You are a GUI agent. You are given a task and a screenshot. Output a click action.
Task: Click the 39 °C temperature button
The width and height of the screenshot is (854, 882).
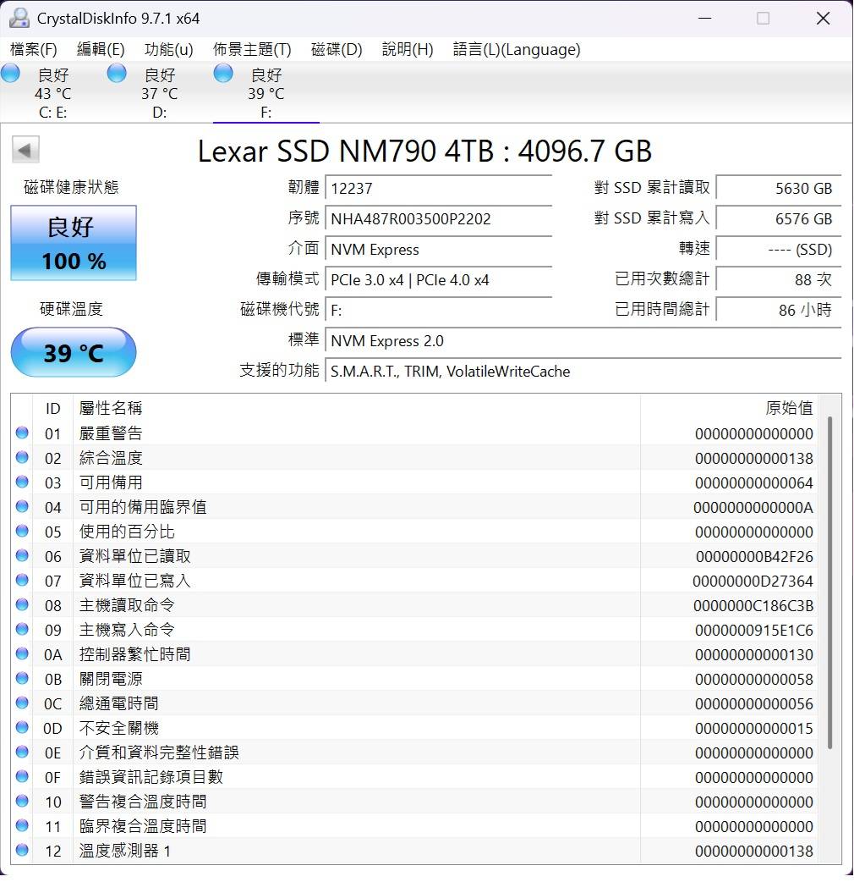pyautogui.click(x=74, y=352)
